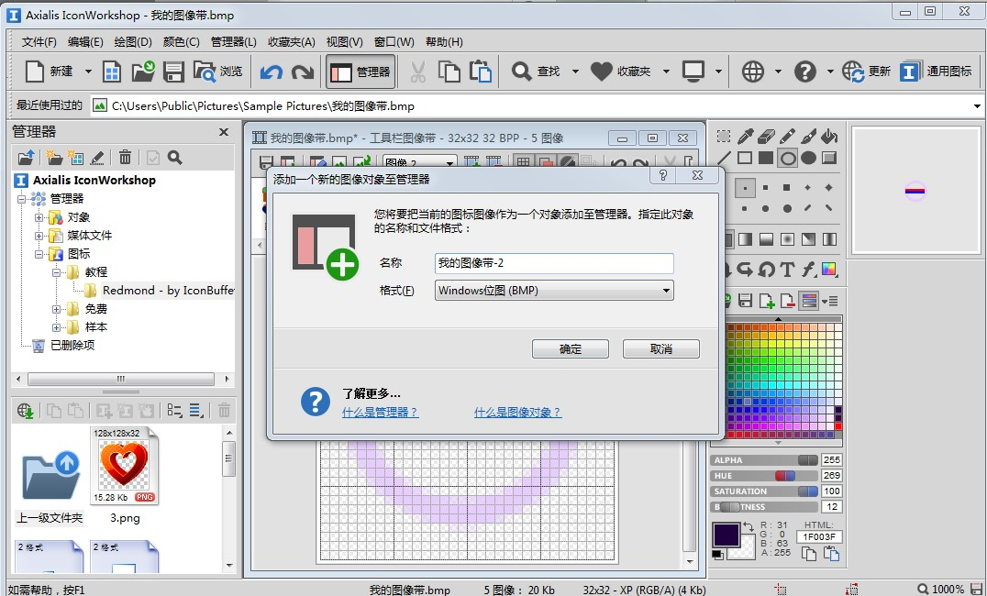This screenshot has width=987, height=596.
Task: Open the 绘图(D) menu
Action: (x=133, y=41)
